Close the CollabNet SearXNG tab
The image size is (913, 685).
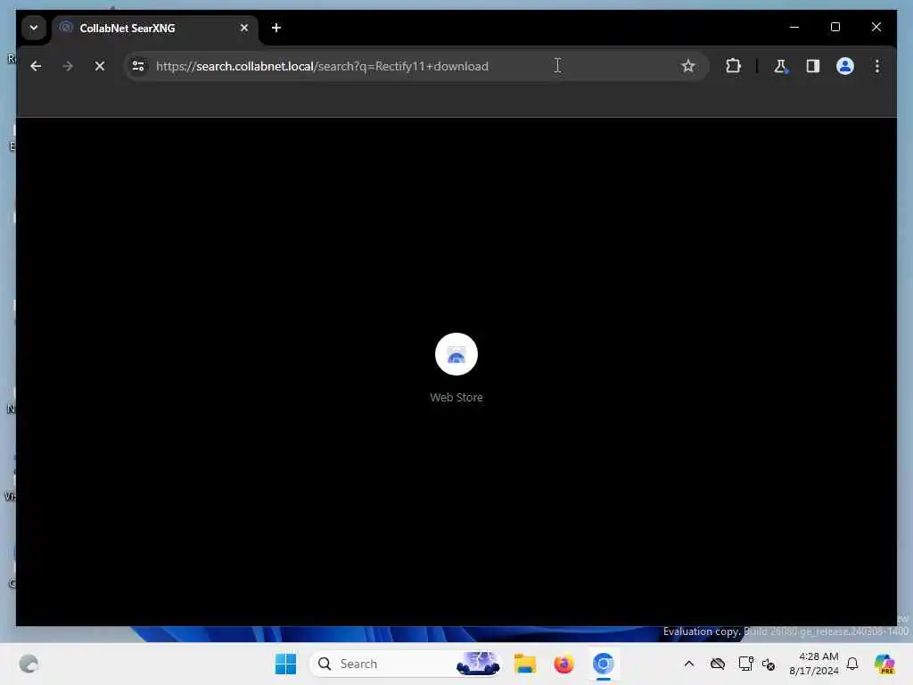pyautogui.click(x=244, y=28)
